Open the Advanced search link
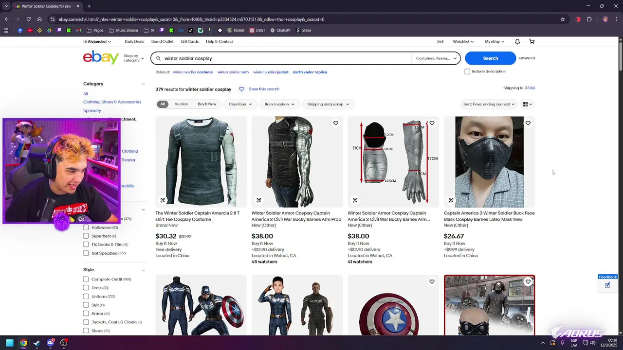The height and width of the screenshot is (350, 623). pyautogui.click(x=527, y=58)
